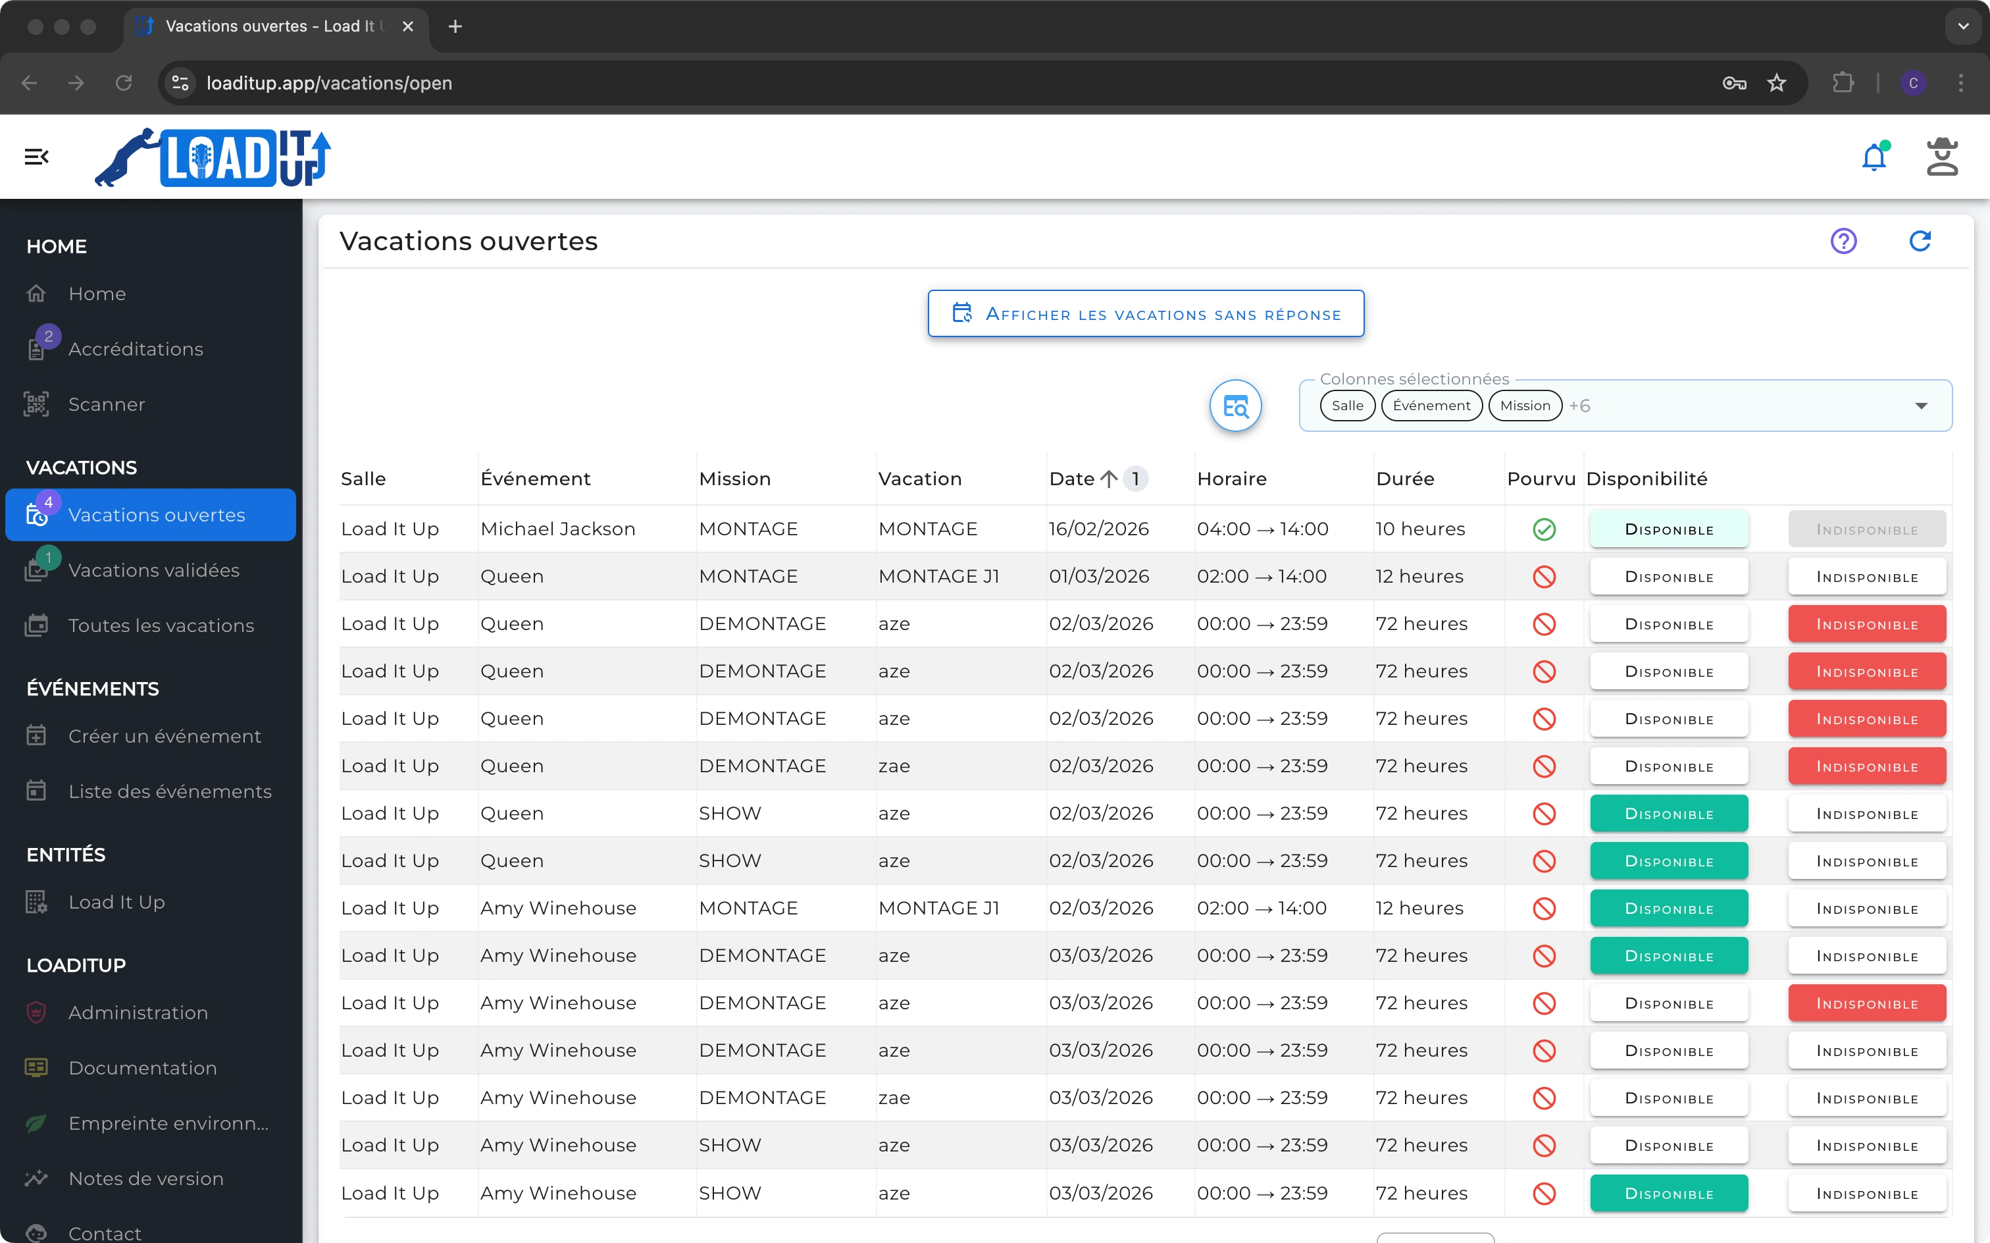Screen dimensions: 1990x1243
Task: Open Toutes les vacations in sidebar
Action: (x=161, y=625)
